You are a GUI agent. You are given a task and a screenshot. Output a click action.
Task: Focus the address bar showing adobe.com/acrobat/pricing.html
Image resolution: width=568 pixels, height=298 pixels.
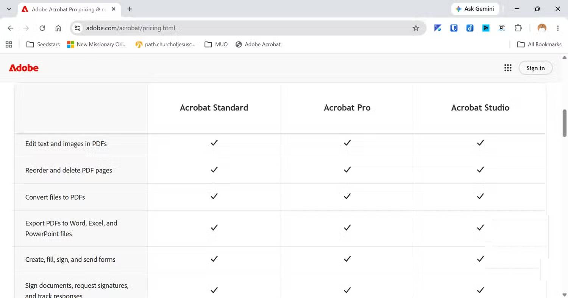tap(248, 28)
